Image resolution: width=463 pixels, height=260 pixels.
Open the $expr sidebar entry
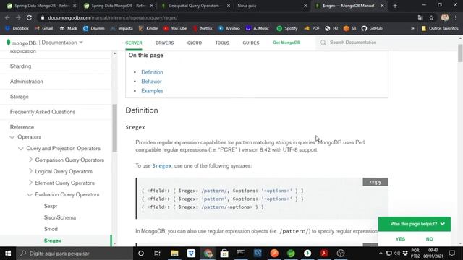(51, 206)
